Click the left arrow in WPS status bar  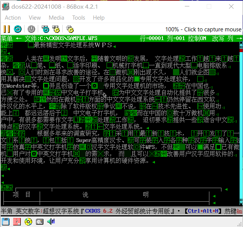tap(19, 39)
